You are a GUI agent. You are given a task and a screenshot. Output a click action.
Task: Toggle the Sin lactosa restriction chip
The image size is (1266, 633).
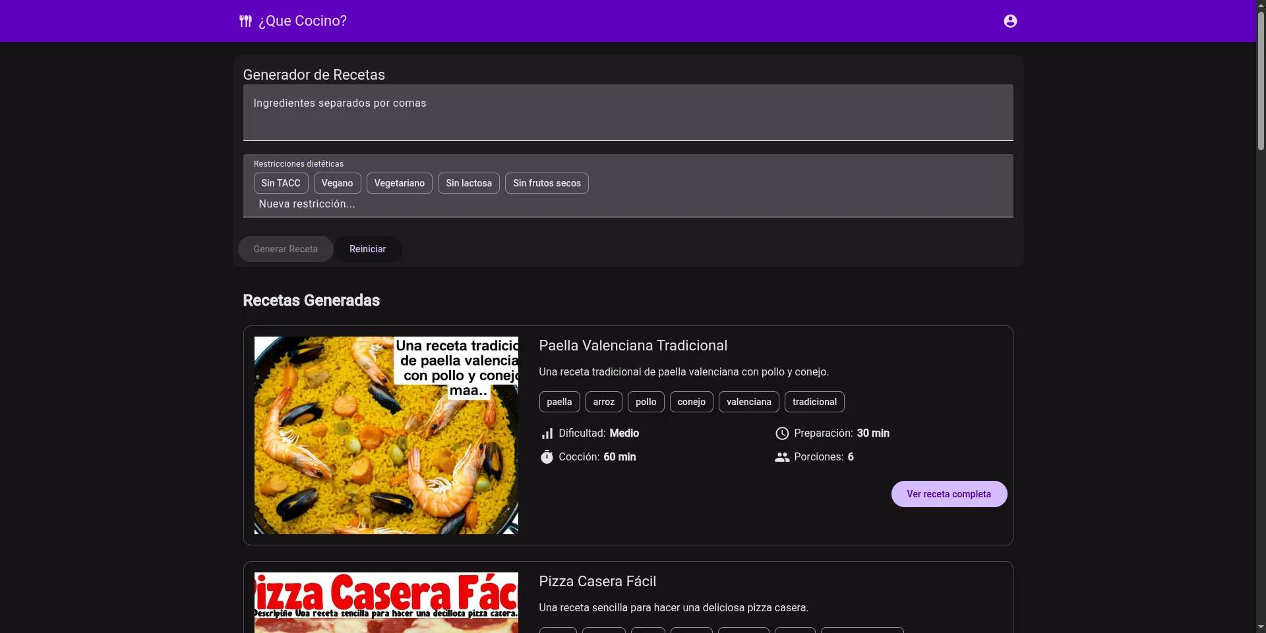(x=469, y=183)
